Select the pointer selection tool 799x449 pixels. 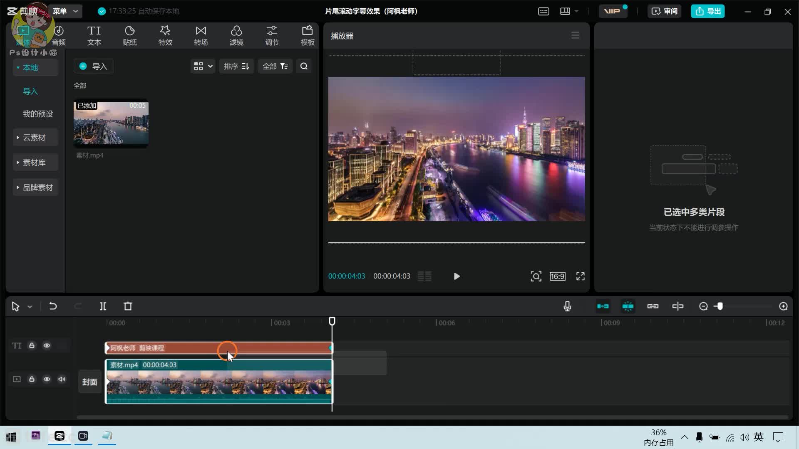tap(15, 307)
